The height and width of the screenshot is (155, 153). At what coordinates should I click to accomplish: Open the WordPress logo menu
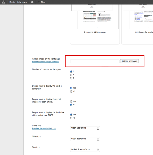coord(3,2)
